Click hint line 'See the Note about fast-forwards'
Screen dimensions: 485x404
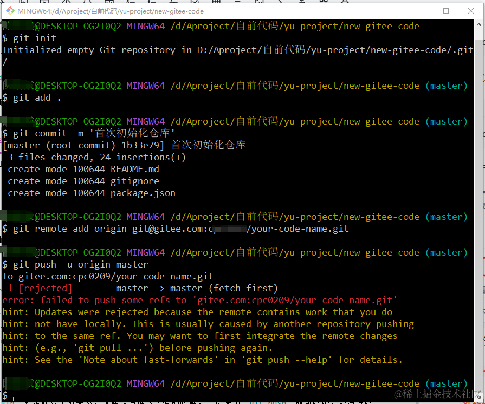202,360
